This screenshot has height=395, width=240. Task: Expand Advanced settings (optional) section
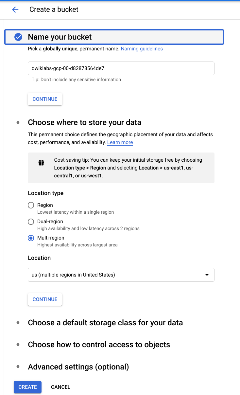[78, 367]
